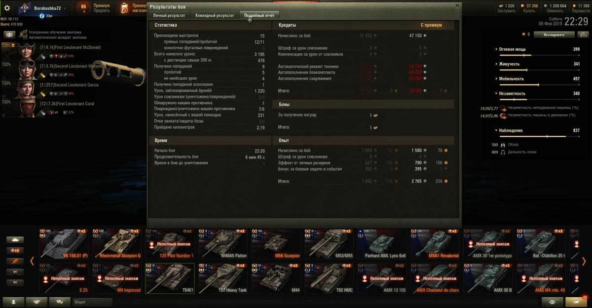
Task: Toggle Ускоренное обучение экипажа checkbox
Action: [25, 32]
